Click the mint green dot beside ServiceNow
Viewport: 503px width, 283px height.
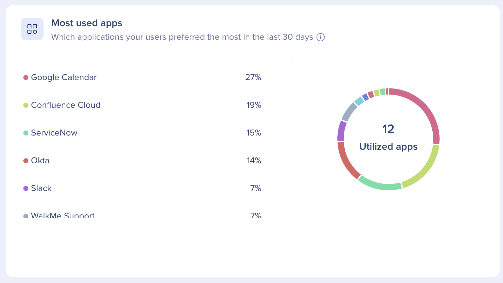pyautogui.click(x=26, y=133)
